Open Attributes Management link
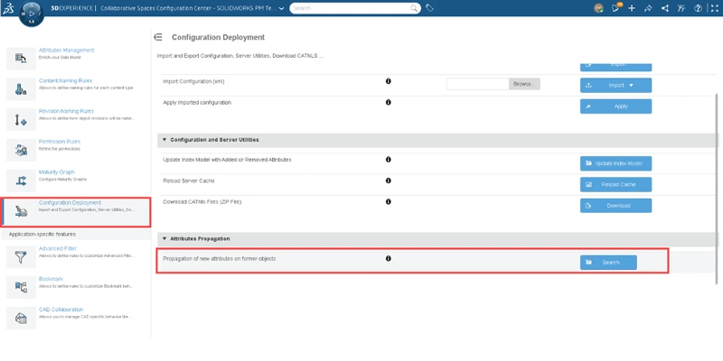Viewport: 723px width, 361px height. 66,51
